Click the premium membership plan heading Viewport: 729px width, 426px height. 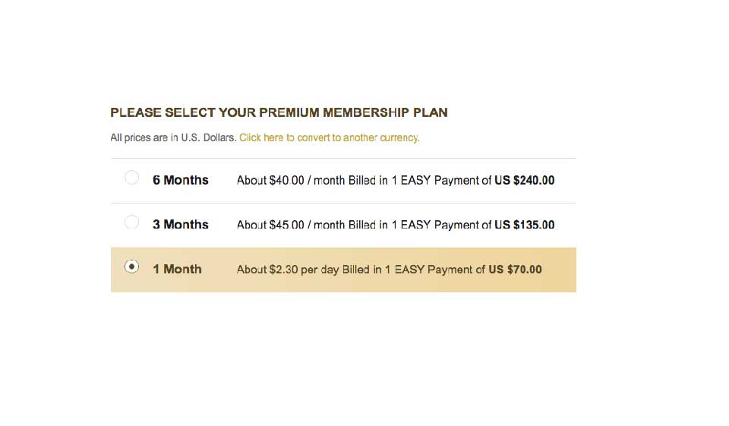pyautogui.click(x=279, y=113)
